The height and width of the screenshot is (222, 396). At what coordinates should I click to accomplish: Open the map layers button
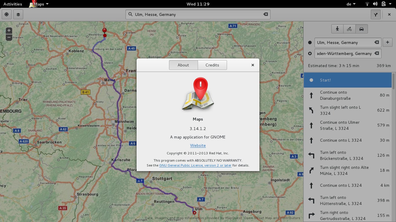click(18, 14)
